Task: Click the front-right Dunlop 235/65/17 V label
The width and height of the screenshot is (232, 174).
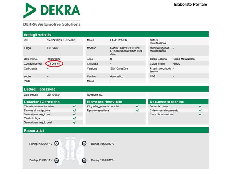Action: tap(102, 144)
